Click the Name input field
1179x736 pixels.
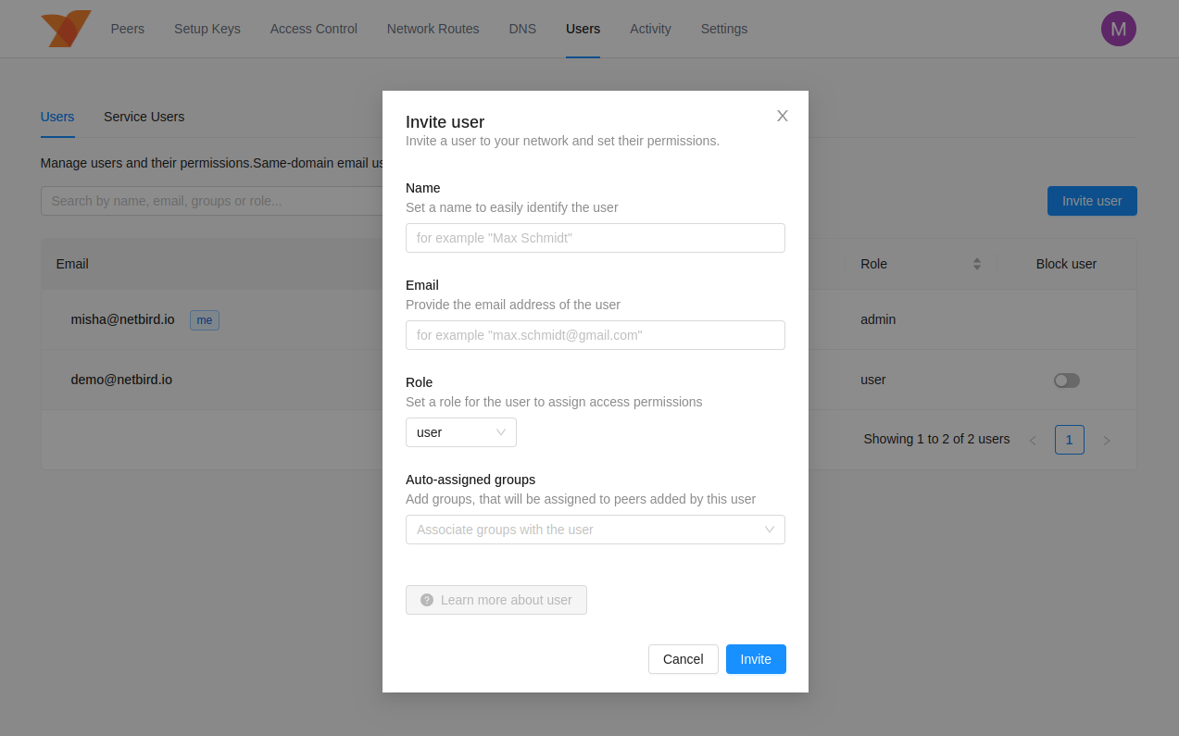tap(595, 238)
